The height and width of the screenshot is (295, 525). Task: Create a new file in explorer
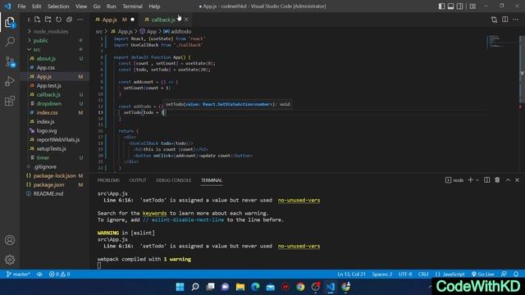pos(37,20)
